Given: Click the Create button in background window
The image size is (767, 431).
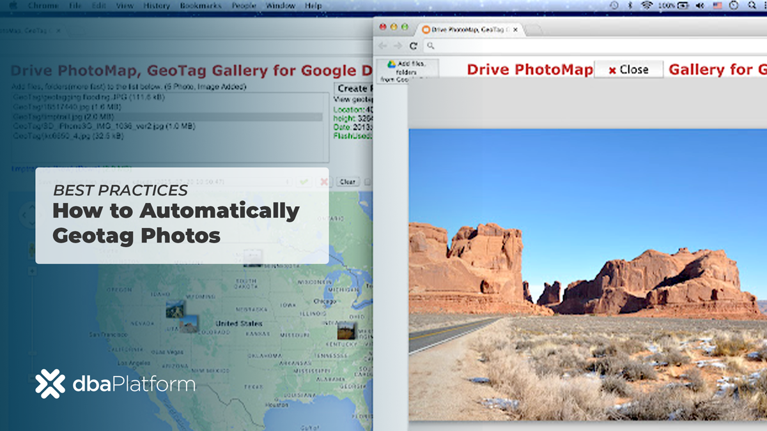Looking at the screenshot, I should pyautogui.click(x=353, y=88).
